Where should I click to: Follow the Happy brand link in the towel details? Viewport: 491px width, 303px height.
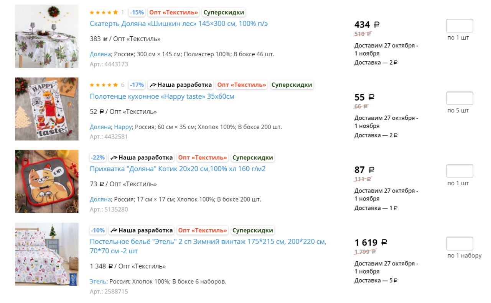pyautogui.click(x=123, y=127)
